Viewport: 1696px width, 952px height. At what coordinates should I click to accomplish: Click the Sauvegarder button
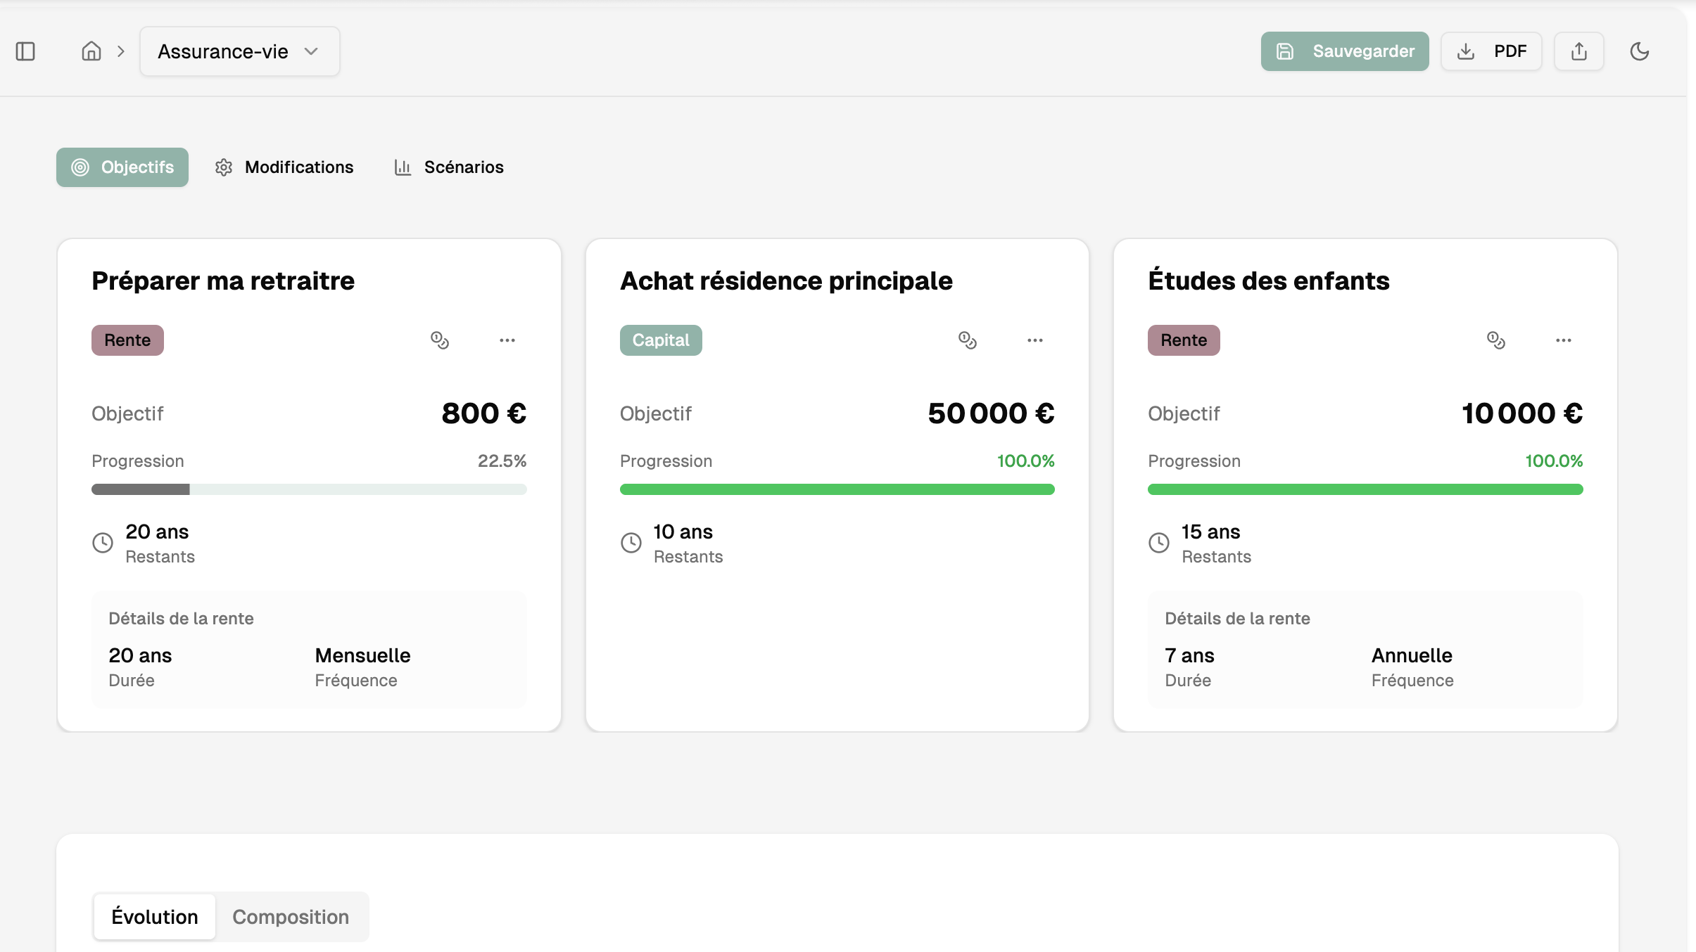coord(1344,51)
